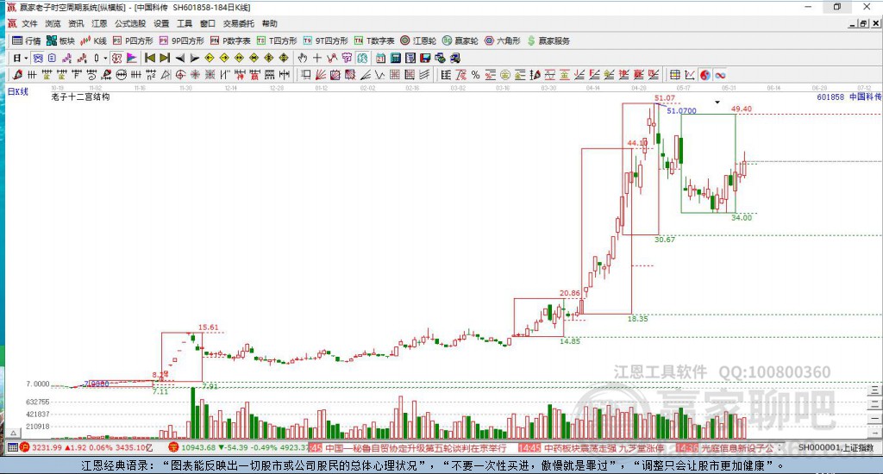Click the yellow diamond left-arrow icon
This screenshot has width=883, height=474.
pyautogui.click(x=210, y=58)
